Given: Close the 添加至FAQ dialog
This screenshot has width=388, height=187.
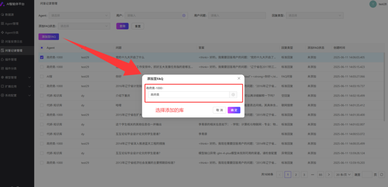Looking at the screenshot, I should click(239, 78).
